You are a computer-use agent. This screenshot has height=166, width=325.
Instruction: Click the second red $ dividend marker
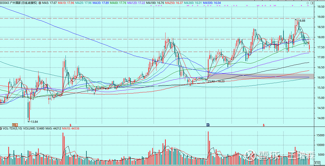point(264,125)
